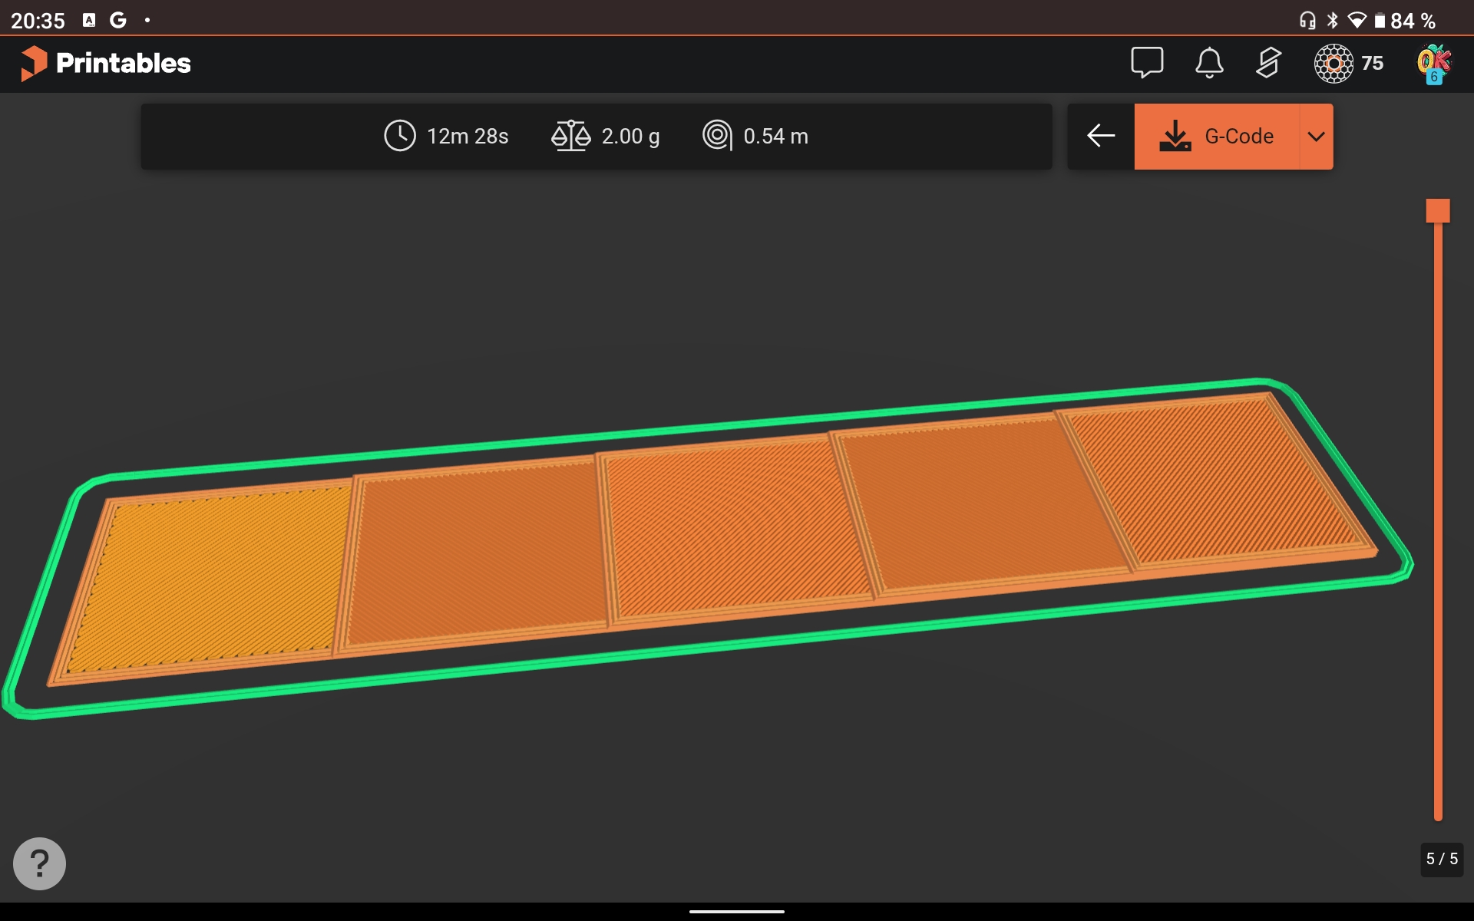1474x921 pixels.
Task: Expand the G-Code download options arrow
Action: click(1316, 136)
